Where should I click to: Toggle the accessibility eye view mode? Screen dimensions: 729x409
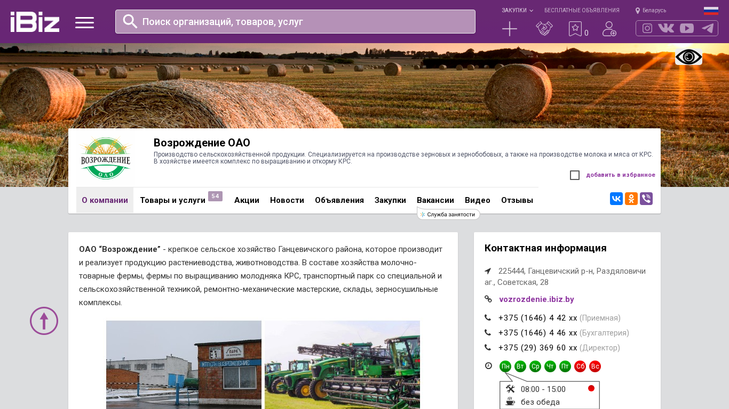(688, 56)
